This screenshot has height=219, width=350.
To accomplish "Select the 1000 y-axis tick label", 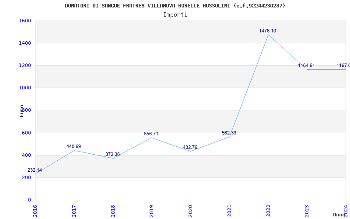I will point(25,88).
